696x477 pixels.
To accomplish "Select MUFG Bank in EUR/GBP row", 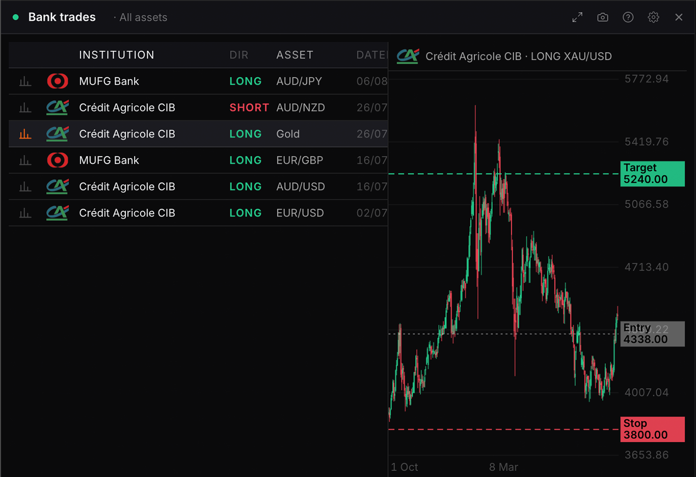I will pos(109,160).
